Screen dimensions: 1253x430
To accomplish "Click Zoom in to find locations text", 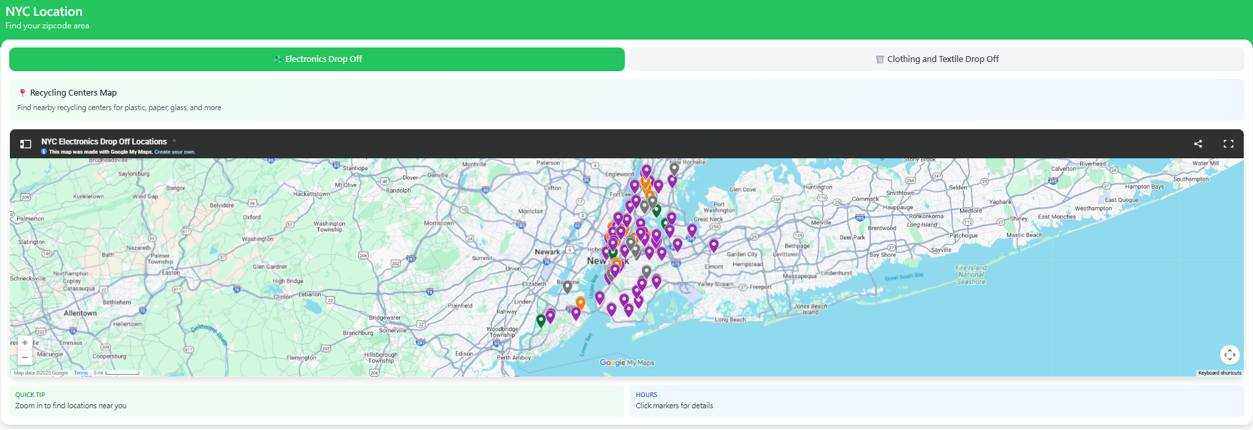I will coord(71,406).
